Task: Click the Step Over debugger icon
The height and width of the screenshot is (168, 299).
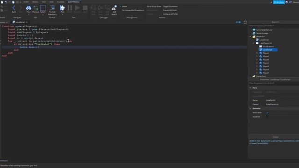Action: (100, 8)
